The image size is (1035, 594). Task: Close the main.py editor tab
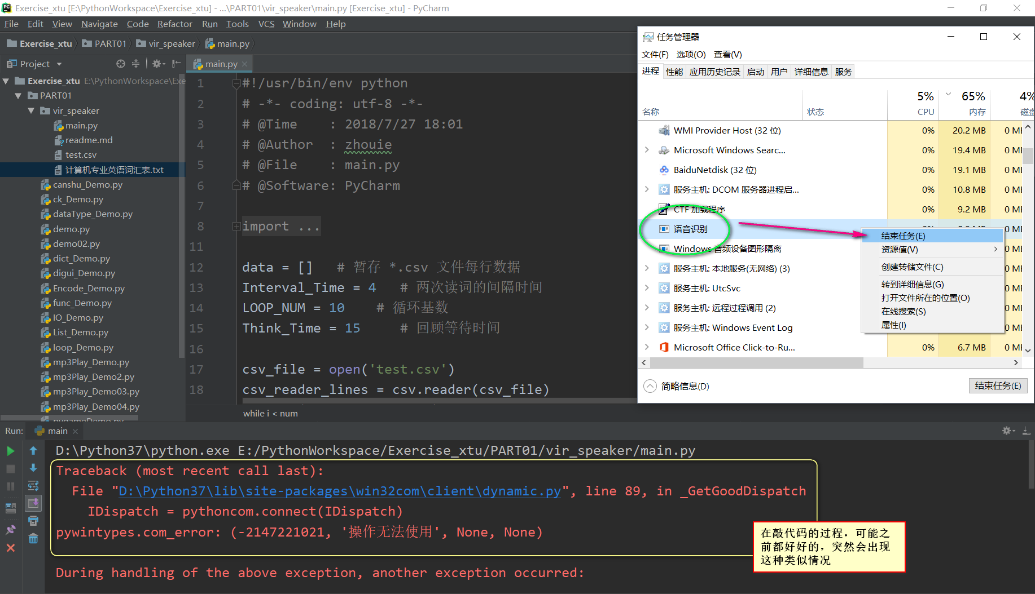coord(245,64)
